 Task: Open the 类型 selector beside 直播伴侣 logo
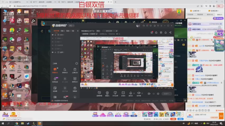pyautogui.click(x=71, y=25)
